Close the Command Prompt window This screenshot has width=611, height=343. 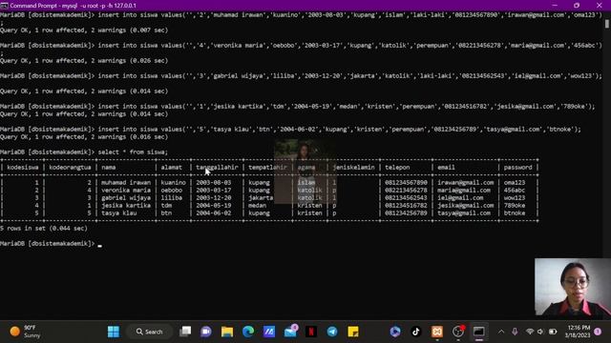[600, 6]
